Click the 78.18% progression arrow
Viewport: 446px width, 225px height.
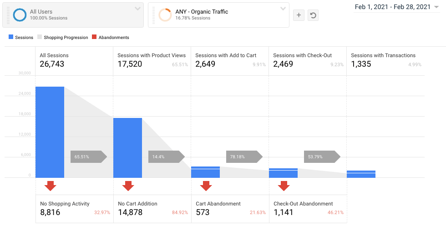coord(244,157)
